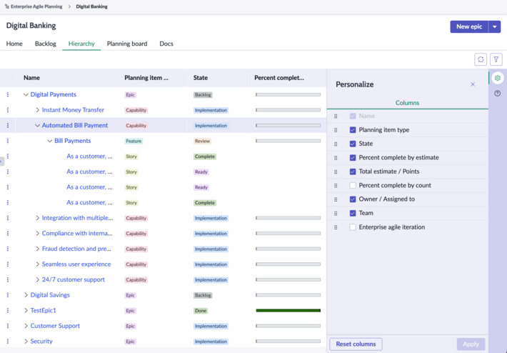The width and height of the screenshot is (507, 353).
Task: Open the filter funnel icon
Action: tap(496, 59)
